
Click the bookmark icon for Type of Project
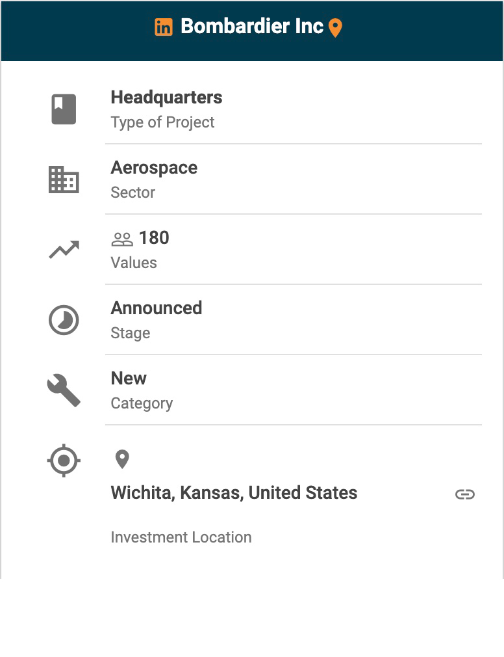(64, 109)
